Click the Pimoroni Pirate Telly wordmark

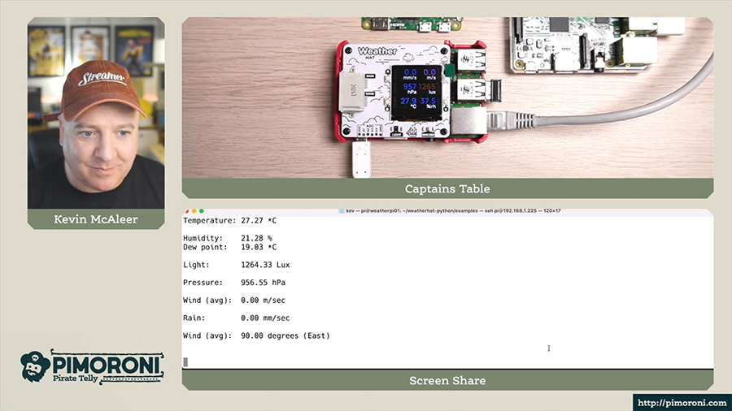[x=106, y=366]
